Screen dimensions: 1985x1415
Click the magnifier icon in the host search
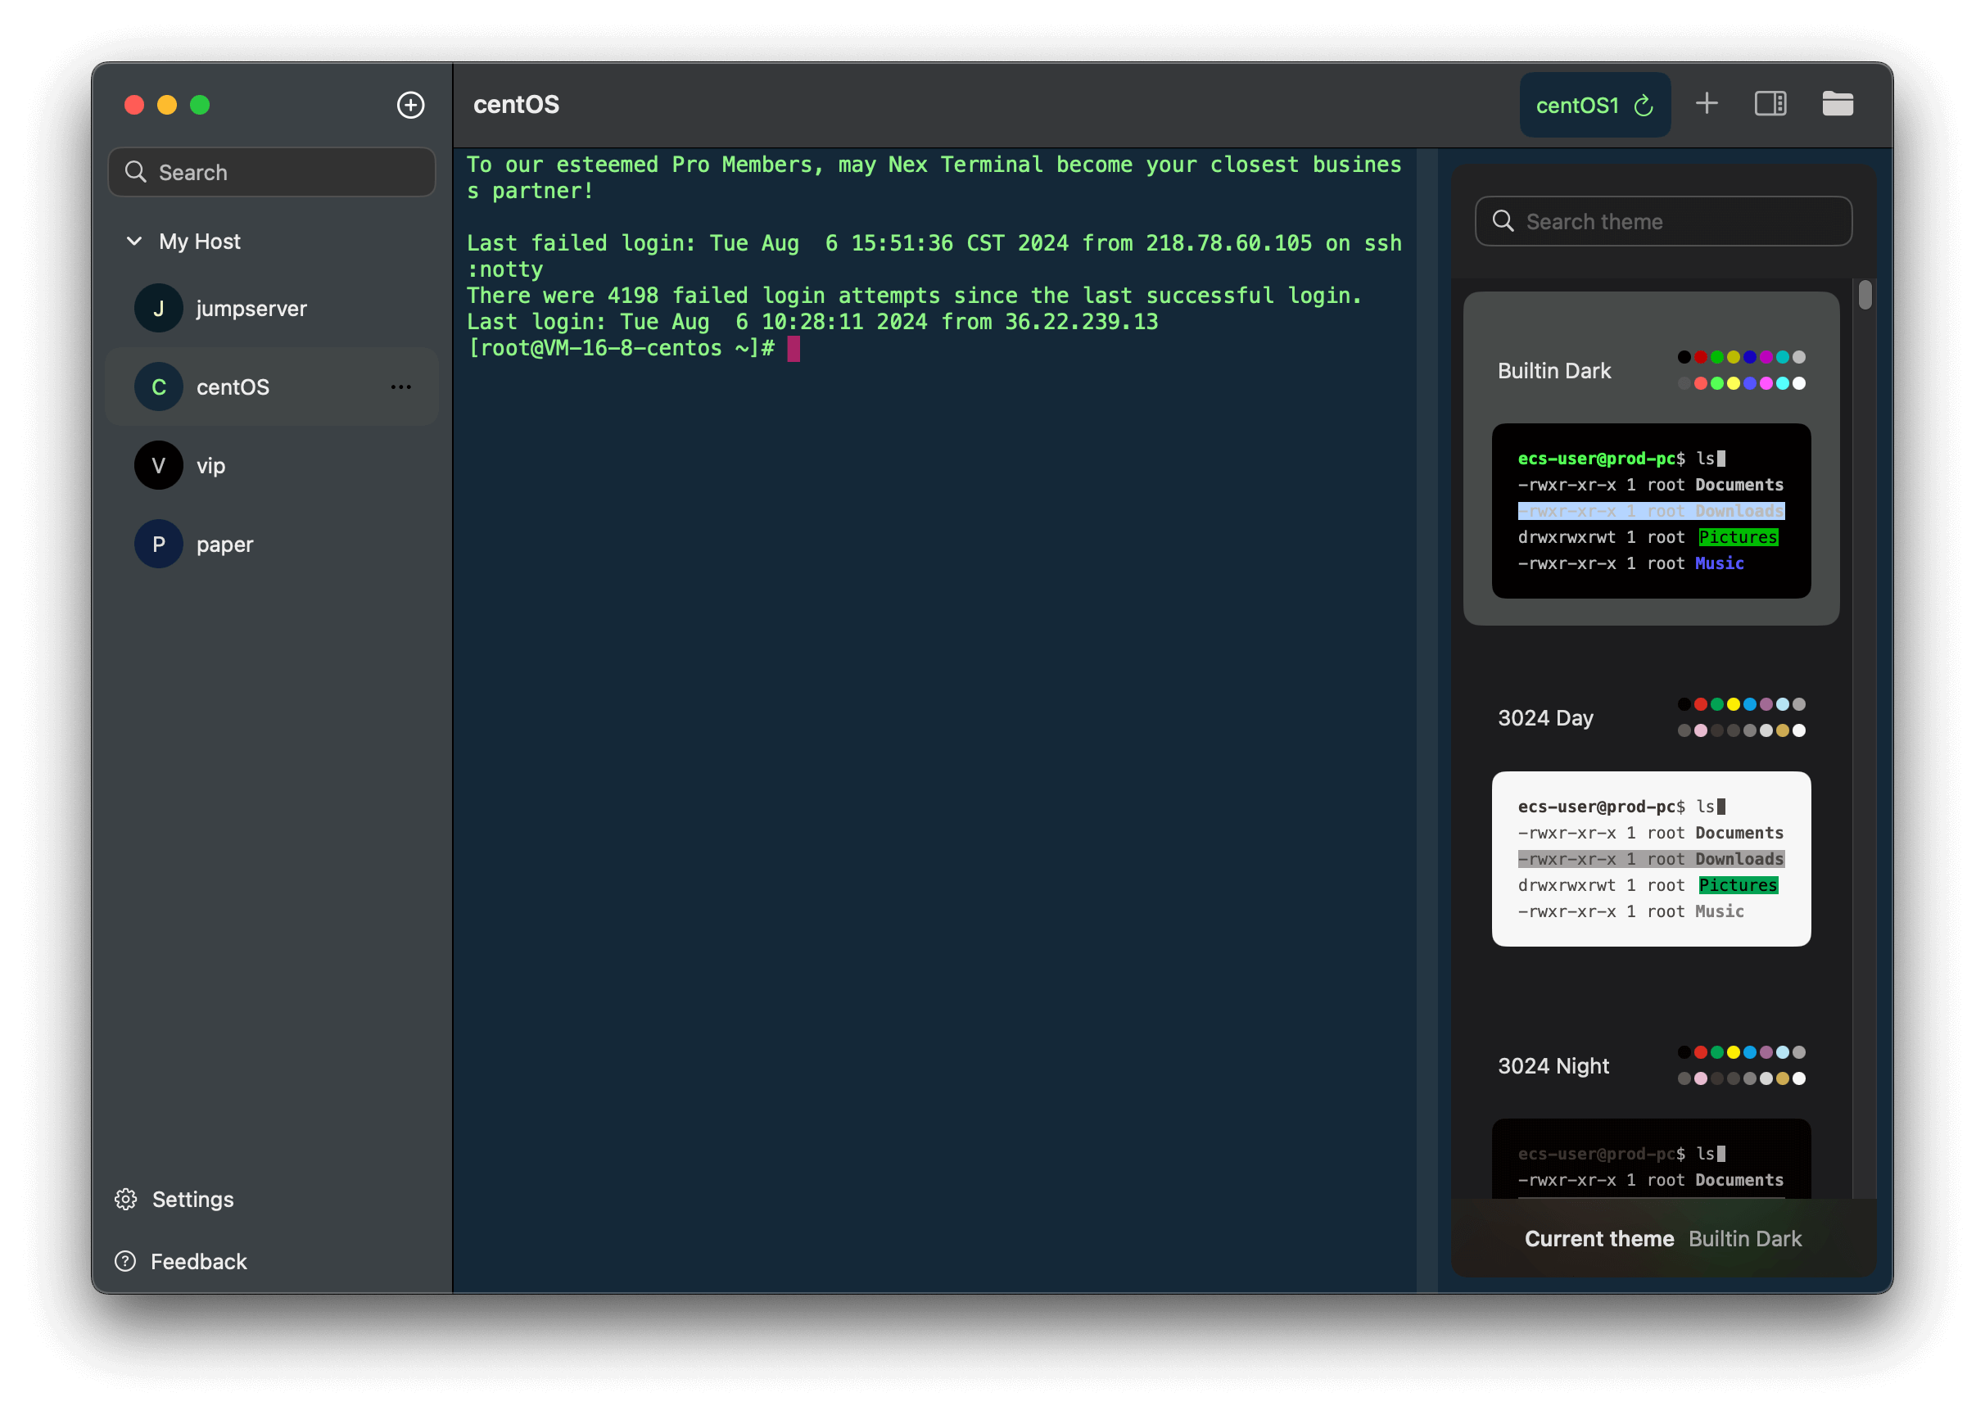135,172
